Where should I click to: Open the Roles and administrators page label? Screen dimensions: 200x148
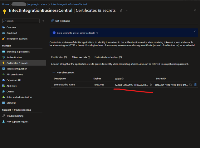19,97
